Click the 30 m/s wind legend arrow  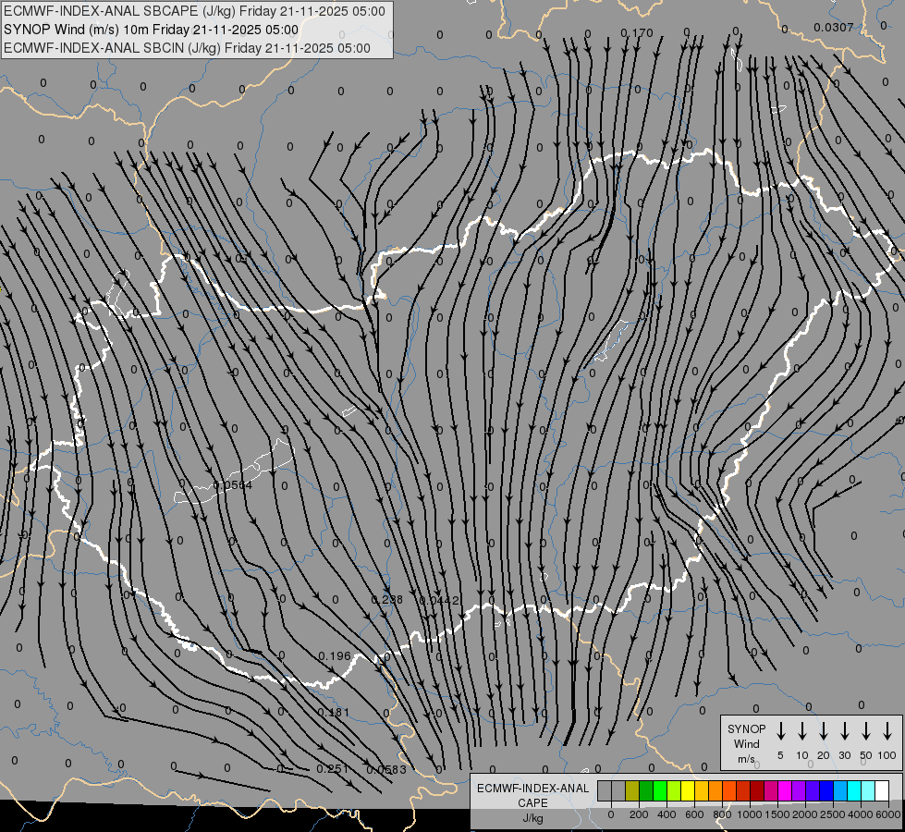pos(845,731)
